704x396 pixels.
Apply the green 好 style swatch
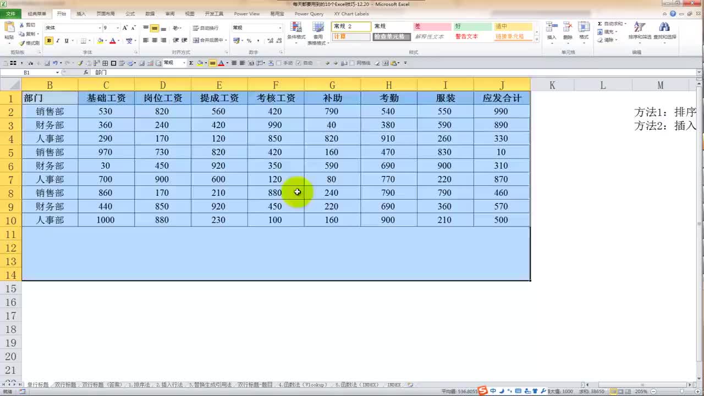point(472,26)
